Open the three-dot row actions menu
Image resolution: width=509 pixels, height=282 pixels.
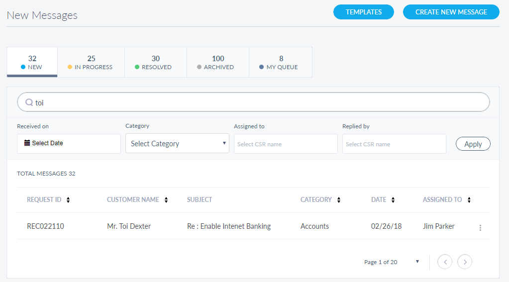coord(480,228)
